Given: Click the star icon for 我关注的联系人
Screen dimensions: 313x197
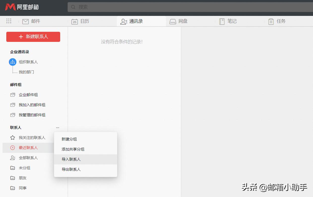Looking at the screenshot, I should coord(13,137).
